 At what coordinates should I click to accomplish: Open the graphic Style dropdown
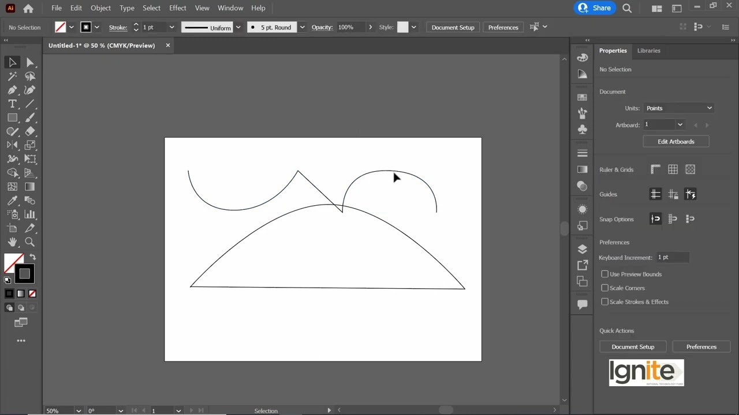click(413, 27)
